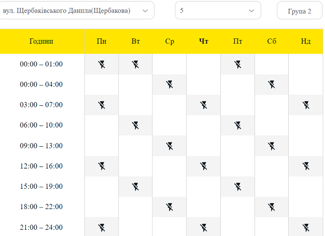This screenshot has width=325, height=236.
Task: Click outage icon for Sunday 21:00 – 24:00
Action: pos(306,227)
